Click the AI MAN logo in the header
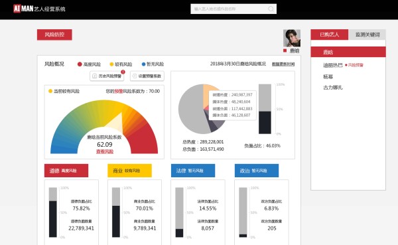Image resolution: width=398 pixels, height=245 pixels. coord(39,9)
